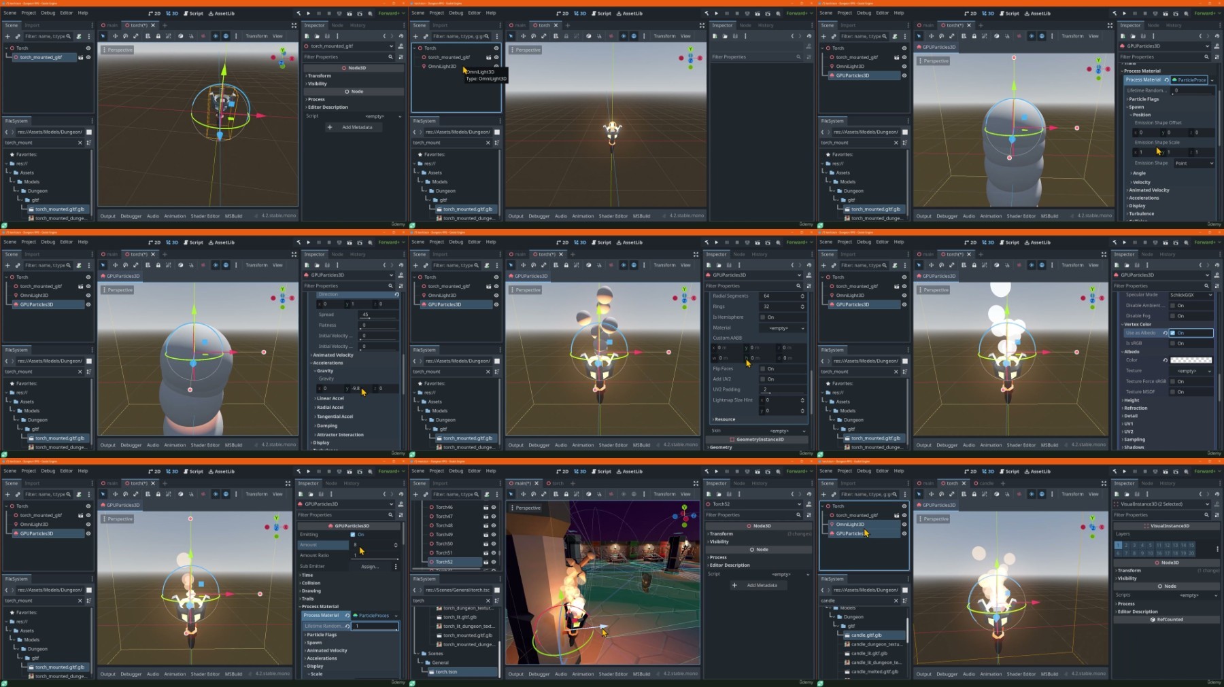Adjust the Spread slider set to 45

pos(379,315)
